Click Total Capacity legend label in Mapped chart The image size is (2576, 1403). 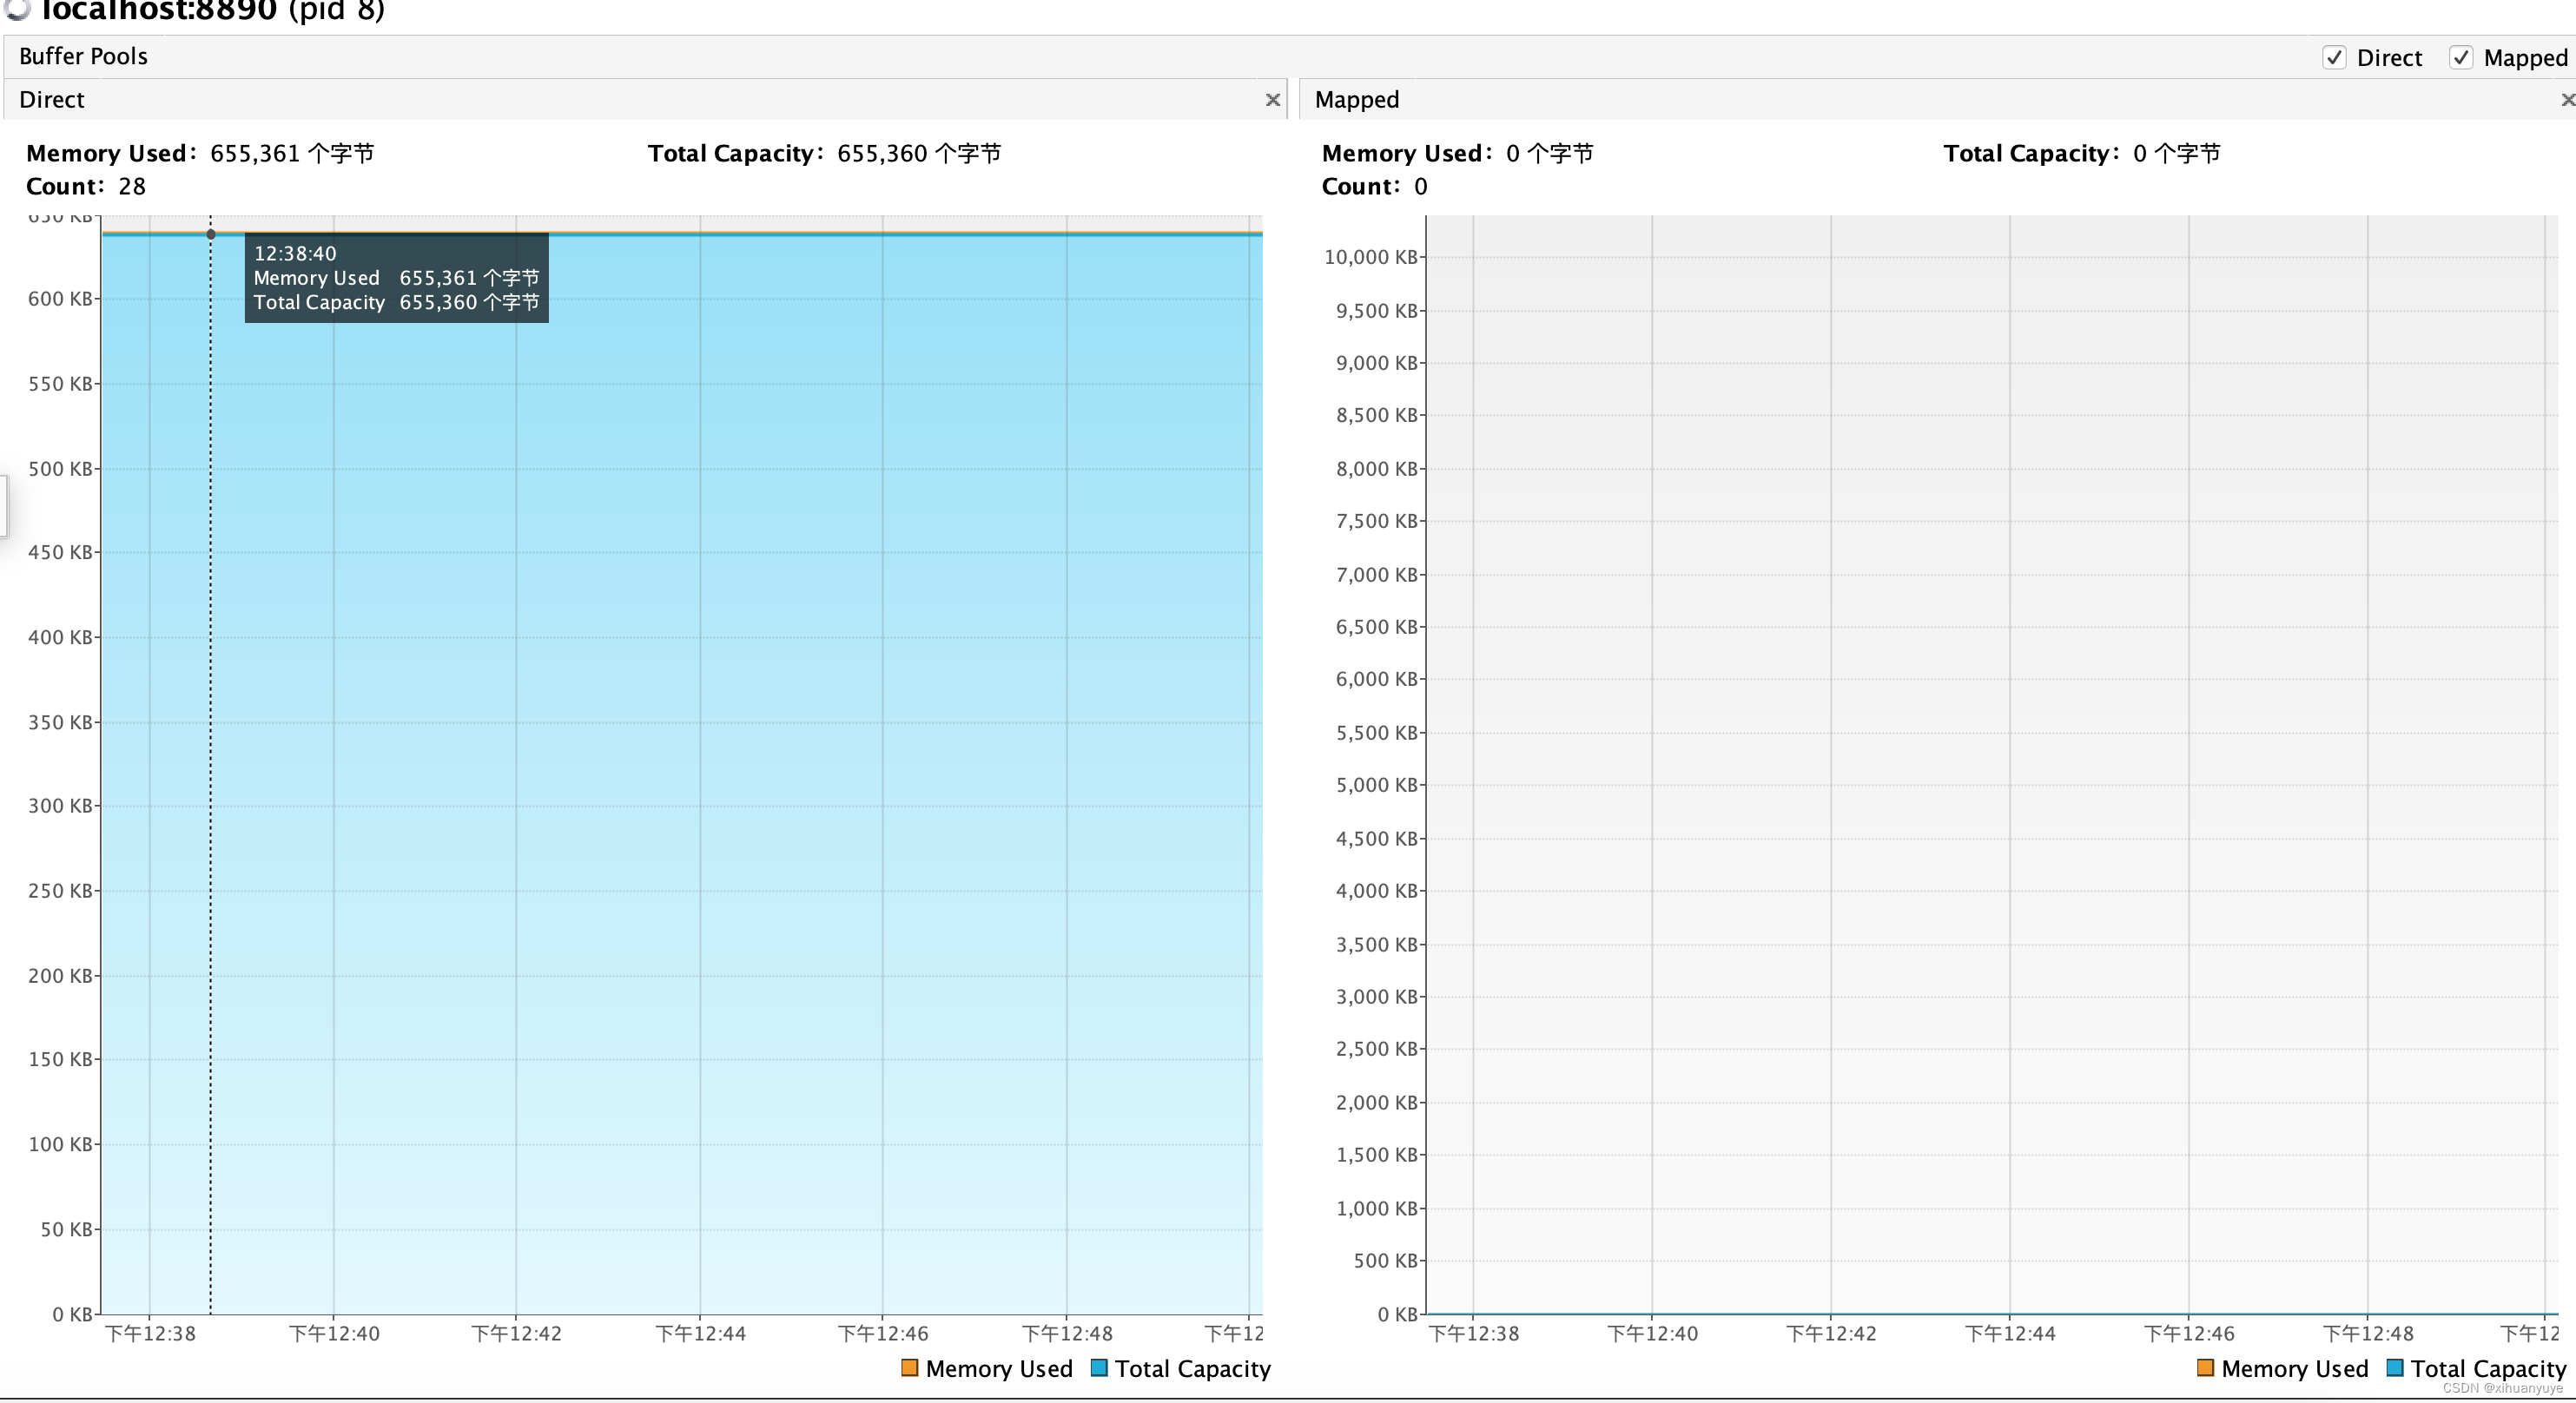(x=2488, y=1369)
